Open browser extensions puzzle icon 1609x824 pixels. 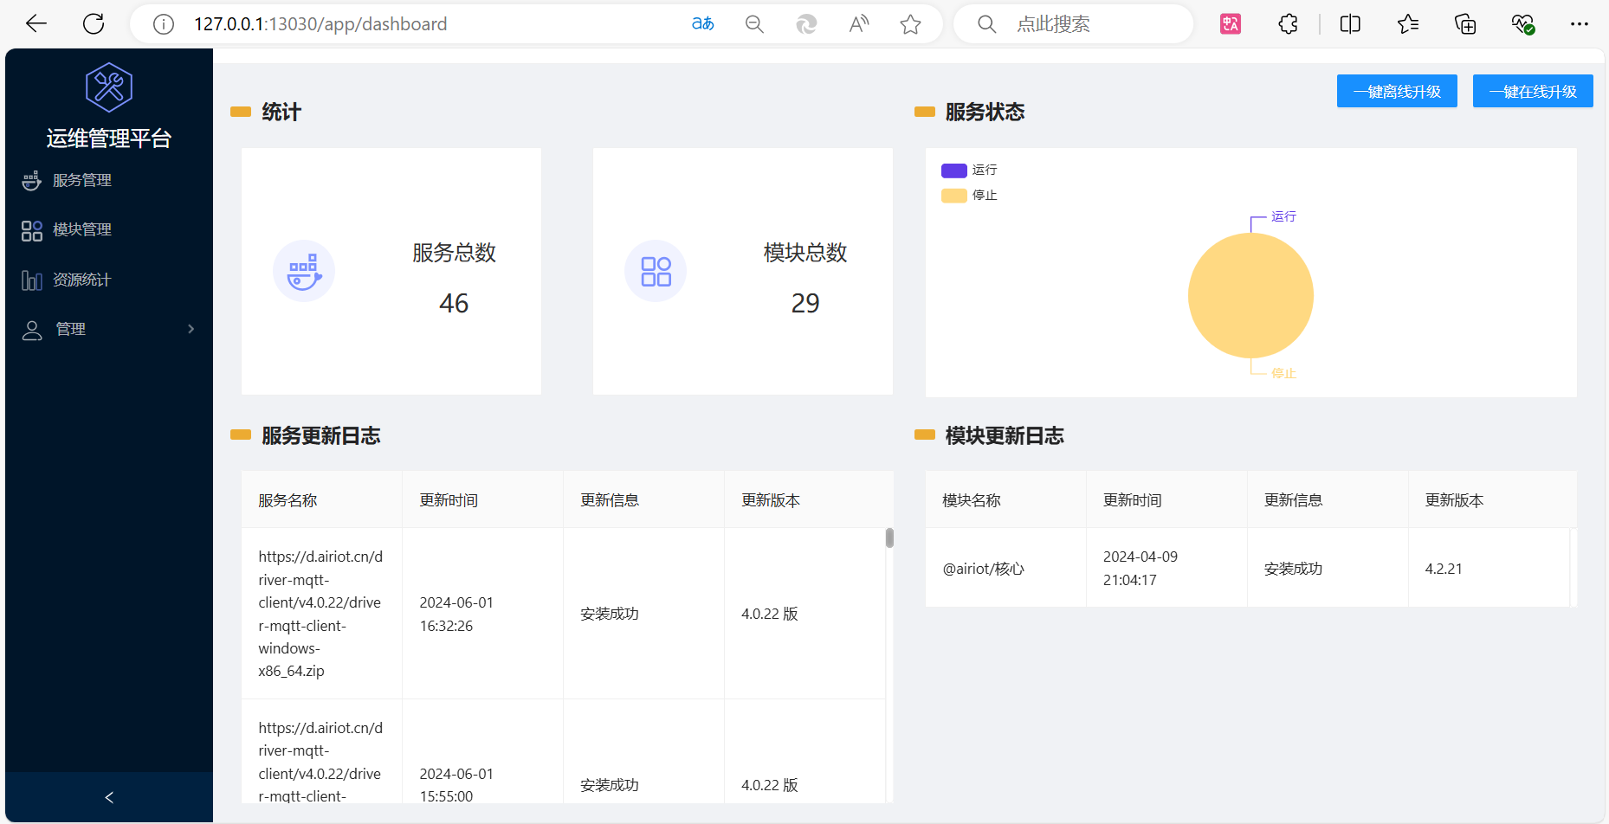point(1288,24)
